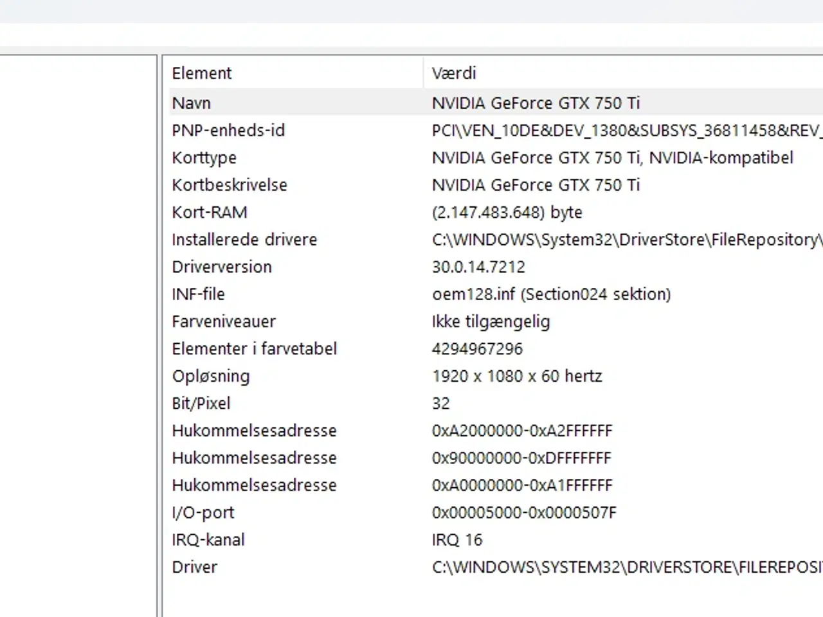Select the 4294967296 value

click(477, 349)
